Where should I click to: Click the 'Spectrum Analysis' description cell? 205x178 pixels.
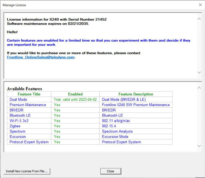[x=136, y=131]
